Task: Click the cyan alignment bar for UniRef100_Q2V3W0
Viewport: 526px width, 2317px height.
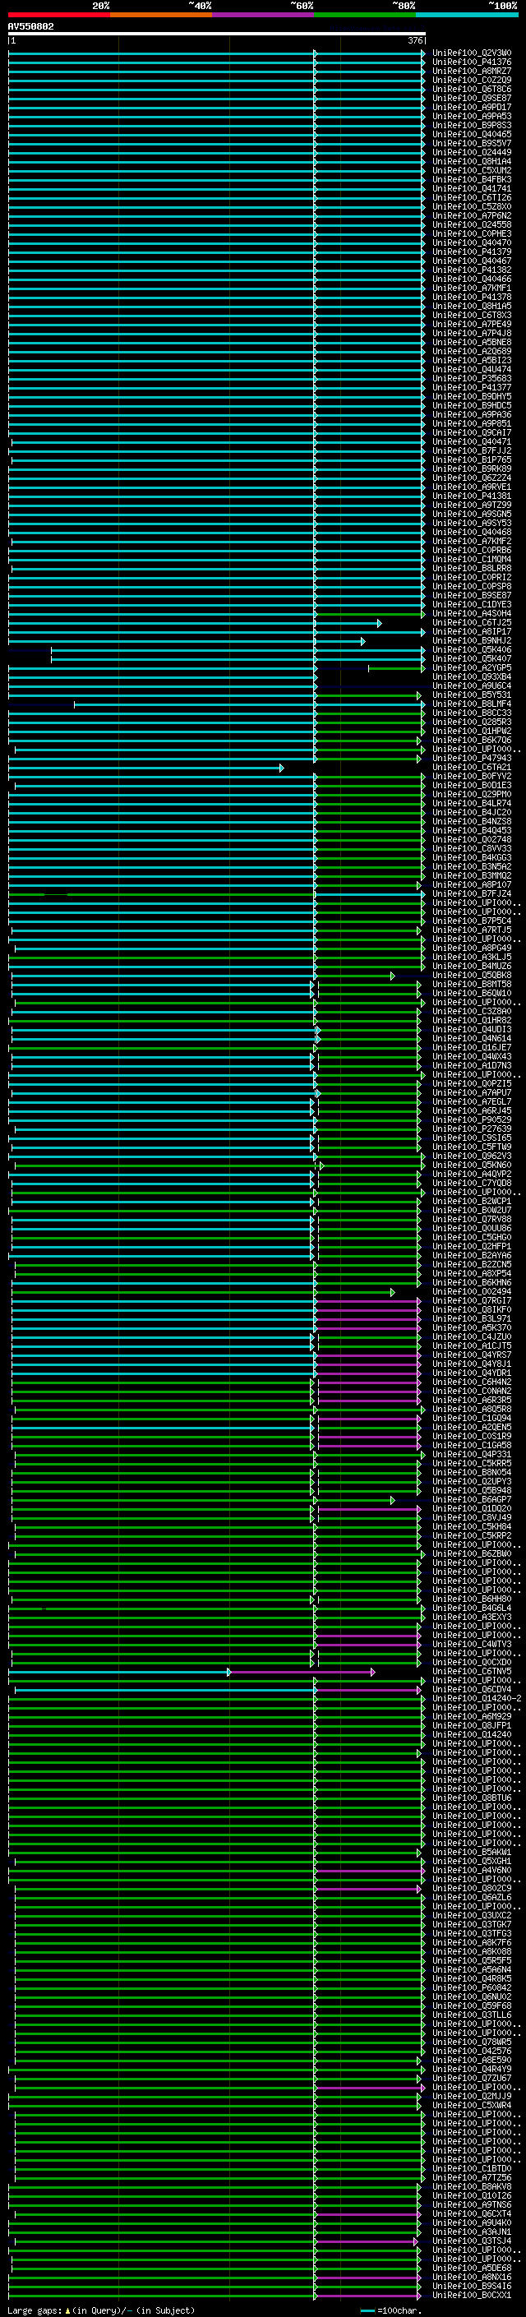Action: coord(217,53)
